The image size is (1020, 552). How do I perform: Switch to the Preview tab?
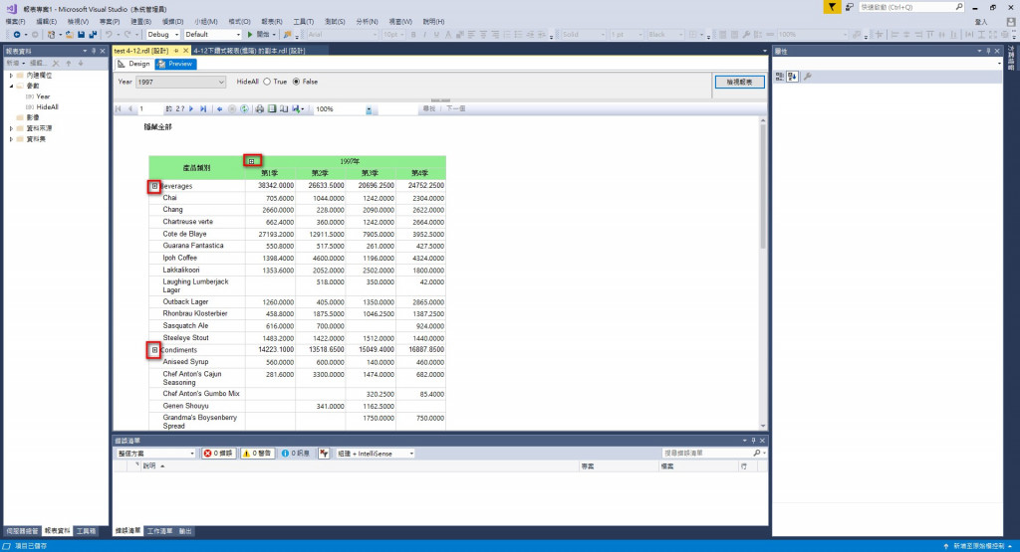click(x=175, y=64)
